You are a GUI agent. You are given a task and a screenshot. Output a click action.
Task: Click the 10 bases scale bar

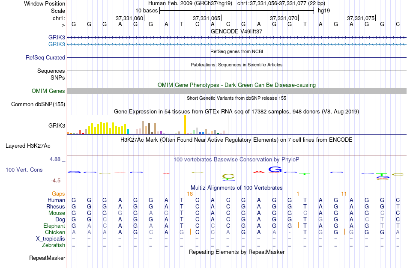point(237,11)
